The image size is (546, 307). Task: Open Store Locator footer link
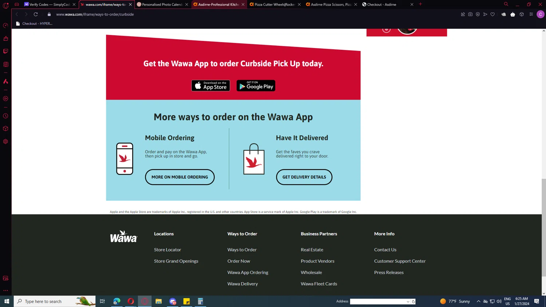[x=167, y=250]
